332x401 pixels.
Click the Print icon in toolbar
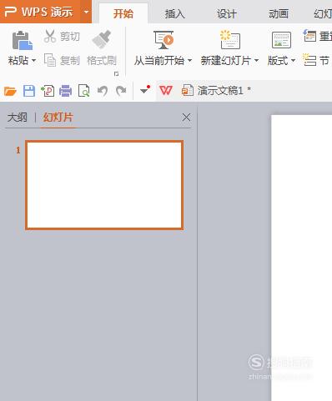coord(66,91)
